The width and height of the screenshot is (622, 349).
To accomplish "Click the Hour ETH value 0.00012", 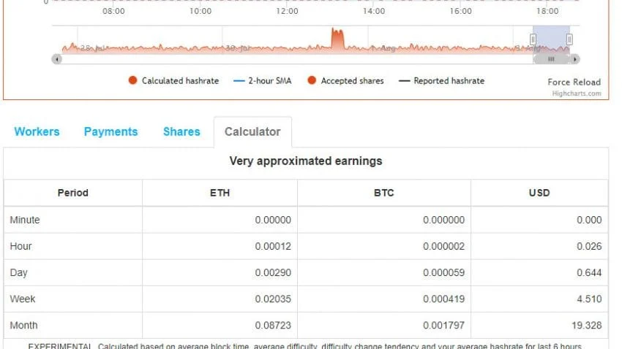I will [273, 246].
